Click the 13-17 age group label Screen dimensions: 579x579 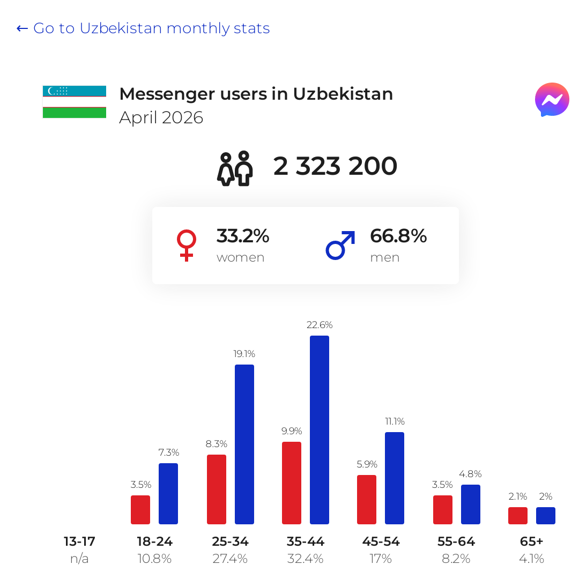[x=79, y=541]
